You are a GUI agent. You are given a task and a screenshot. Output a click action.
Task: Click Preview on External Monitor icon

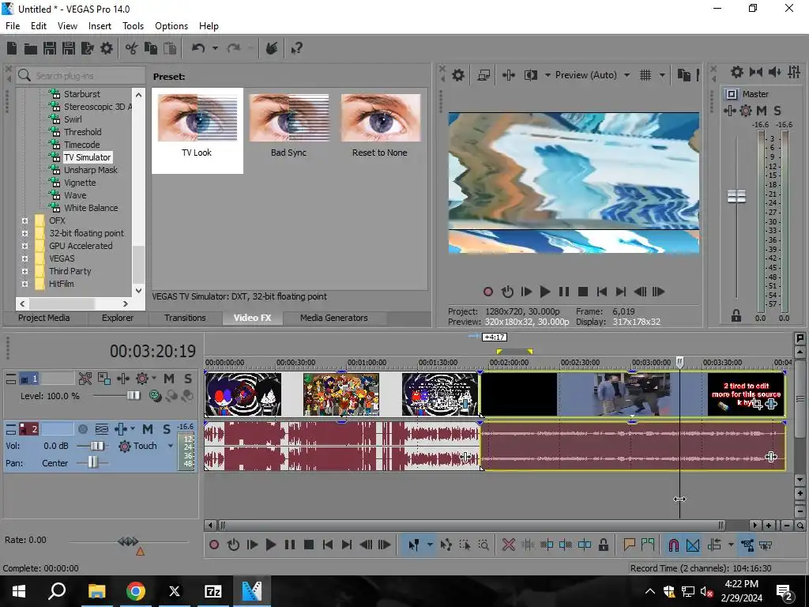pos(484,75)
